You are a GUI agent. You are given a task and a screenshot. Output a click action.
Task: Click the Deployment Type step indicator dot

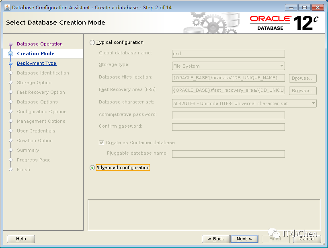11,64
